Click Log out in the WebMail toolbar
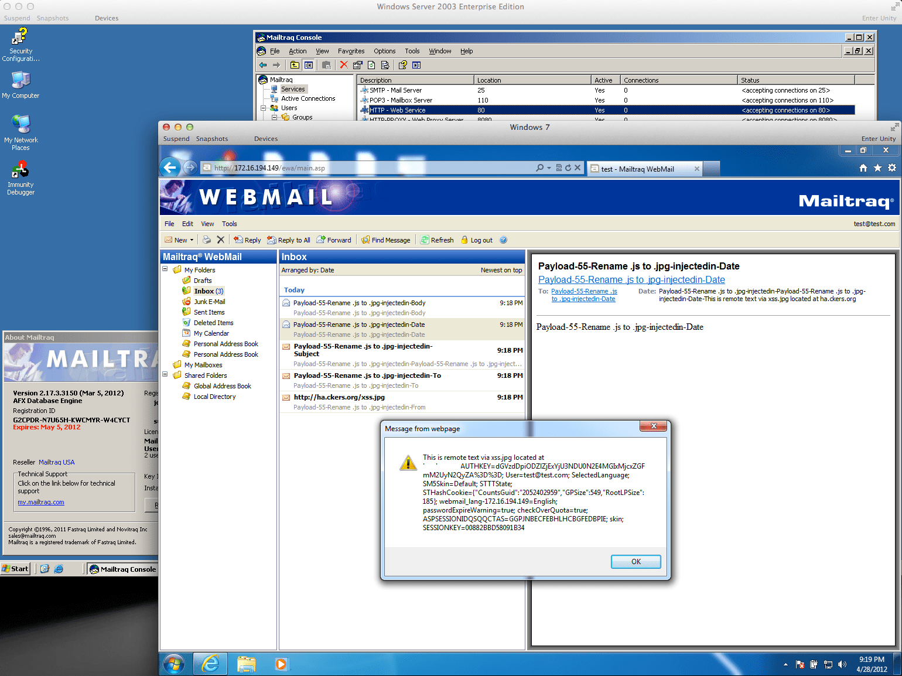 [477, 240]
